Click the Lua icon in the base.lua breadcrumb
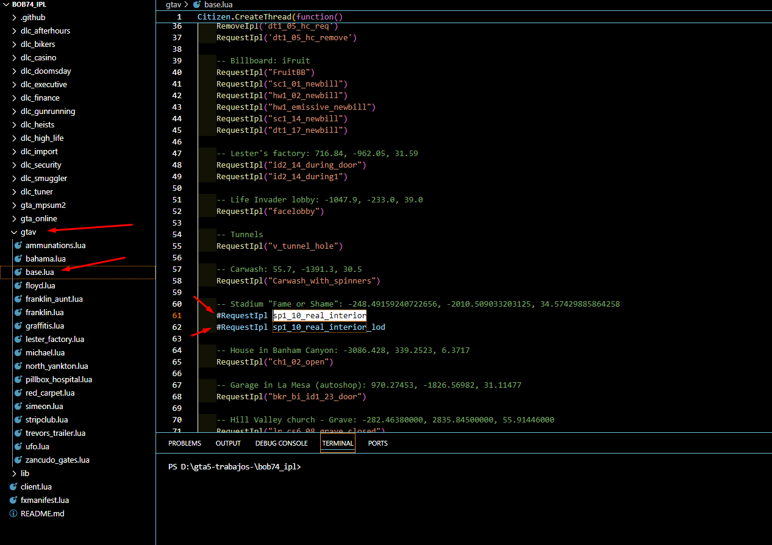The width and height of the screenshot is (772, 545). point(197,4)
